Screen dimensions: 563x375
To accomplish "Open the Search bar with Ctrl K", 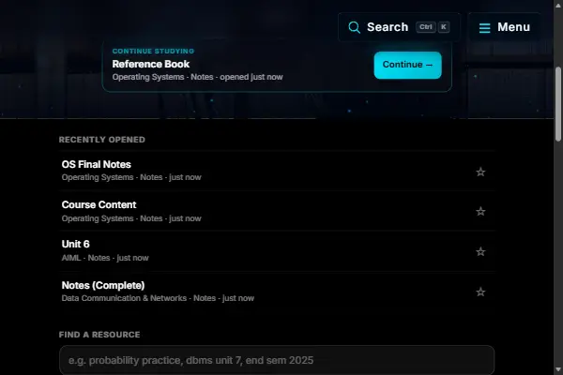I will coord(399,27).
